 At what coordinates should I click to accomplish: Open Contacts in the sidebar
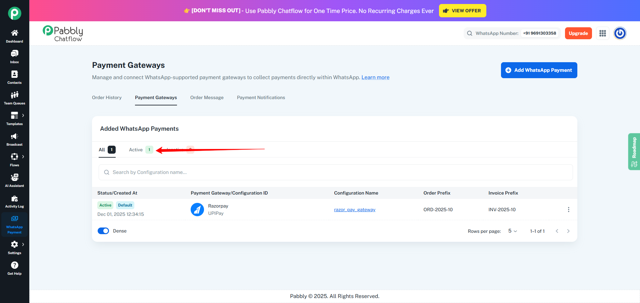point(14,77)
